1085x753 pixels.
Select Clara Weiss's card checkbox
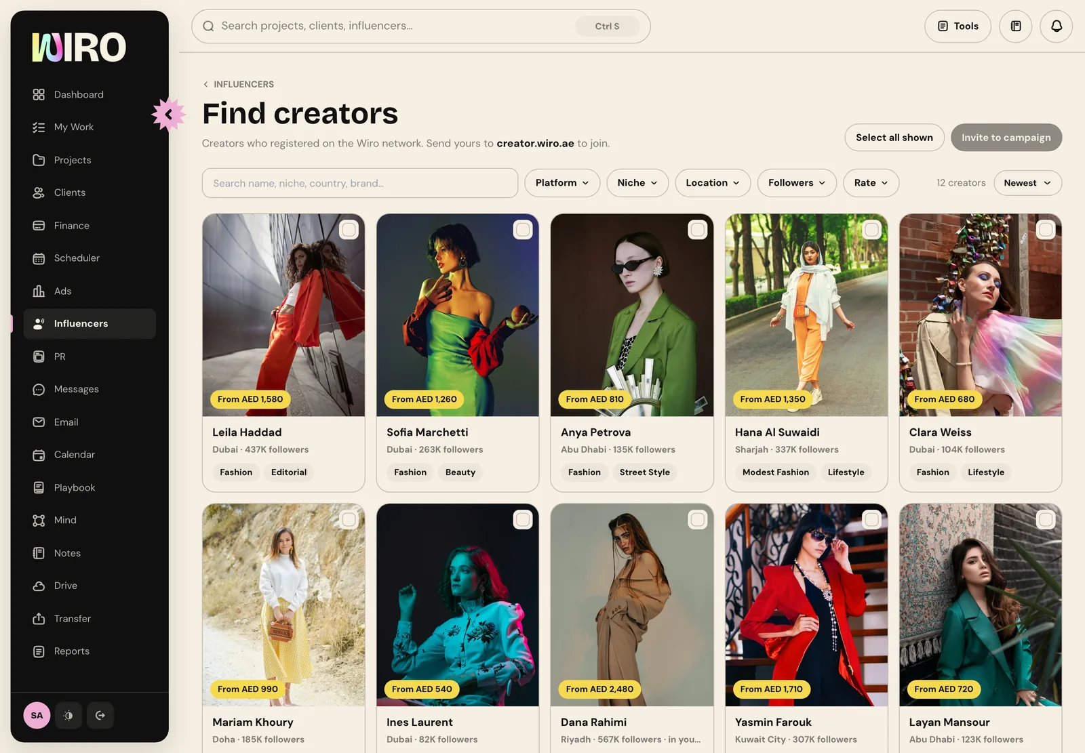pos(1046,230)
